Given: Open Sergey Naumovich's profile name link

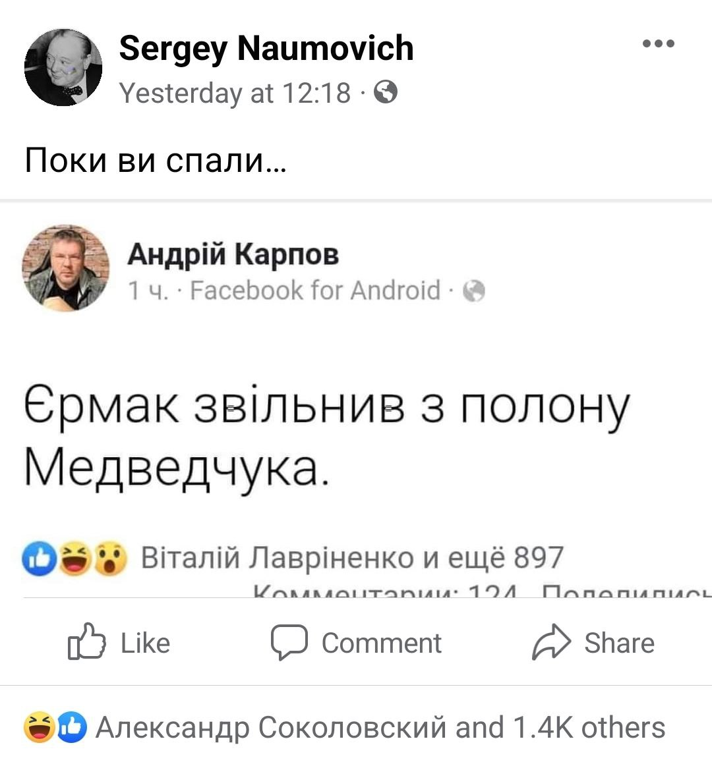Looking at the screenshot, I should coord(266,48).
